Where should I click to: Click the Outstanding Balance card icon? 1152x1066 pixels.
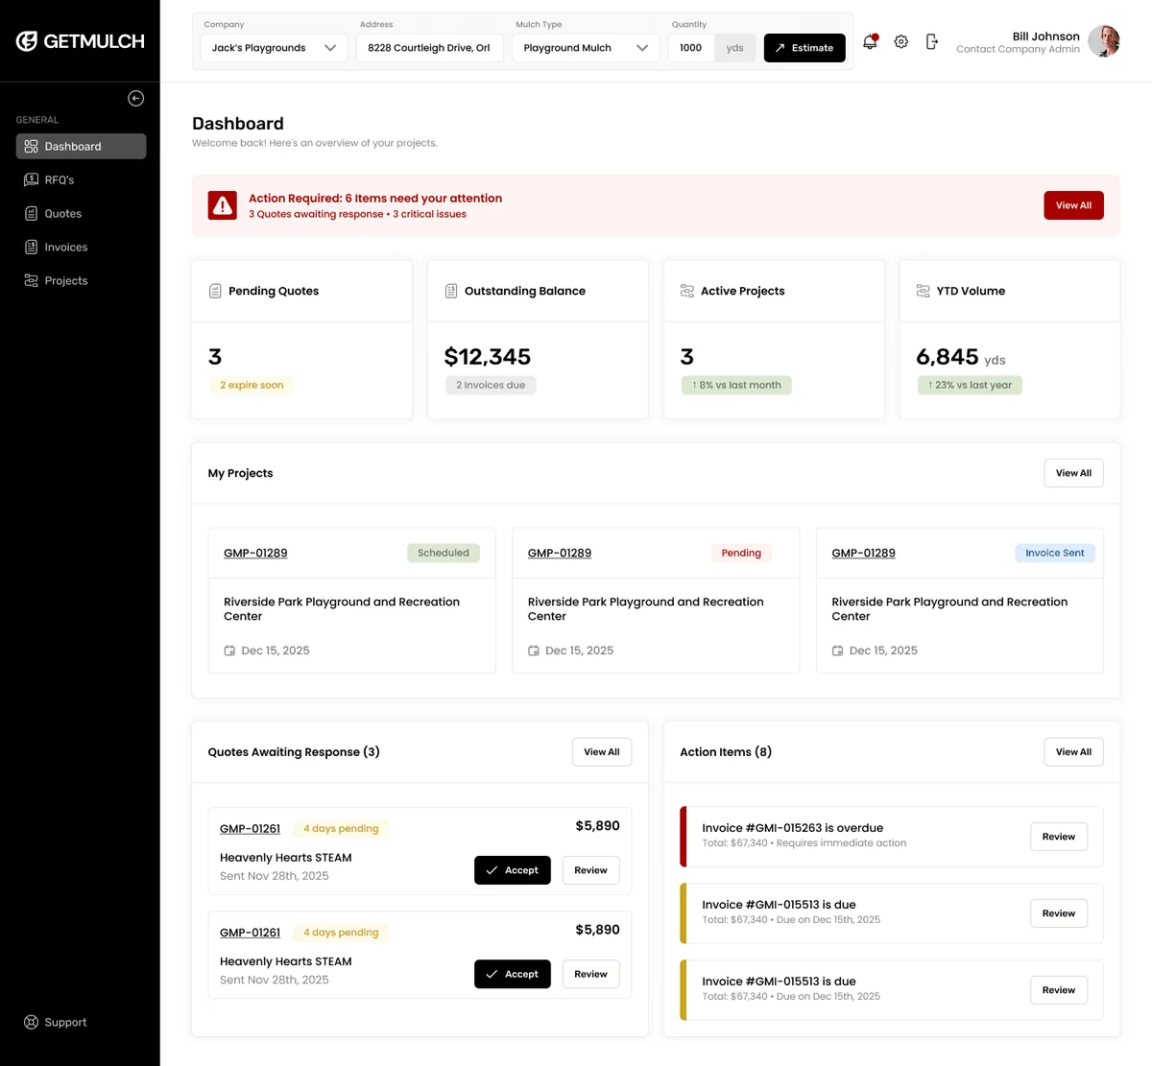click(x=451, y=291)
